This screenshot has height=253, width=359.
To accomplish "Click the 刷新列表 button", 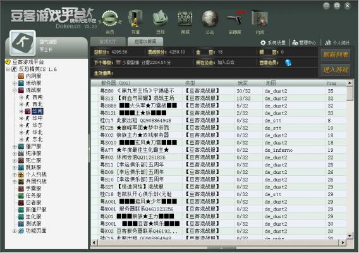I will coord(336,55).
